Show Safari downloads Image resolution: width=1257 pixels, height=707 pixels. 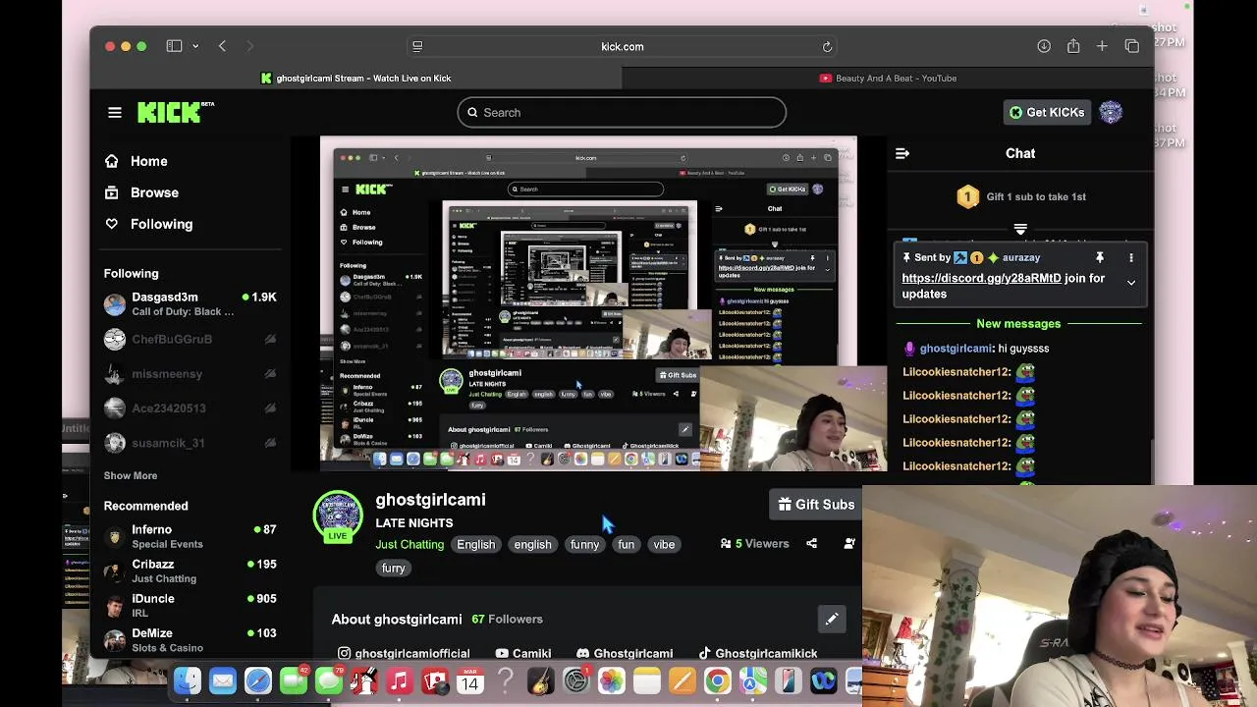tap(1044, 46)
